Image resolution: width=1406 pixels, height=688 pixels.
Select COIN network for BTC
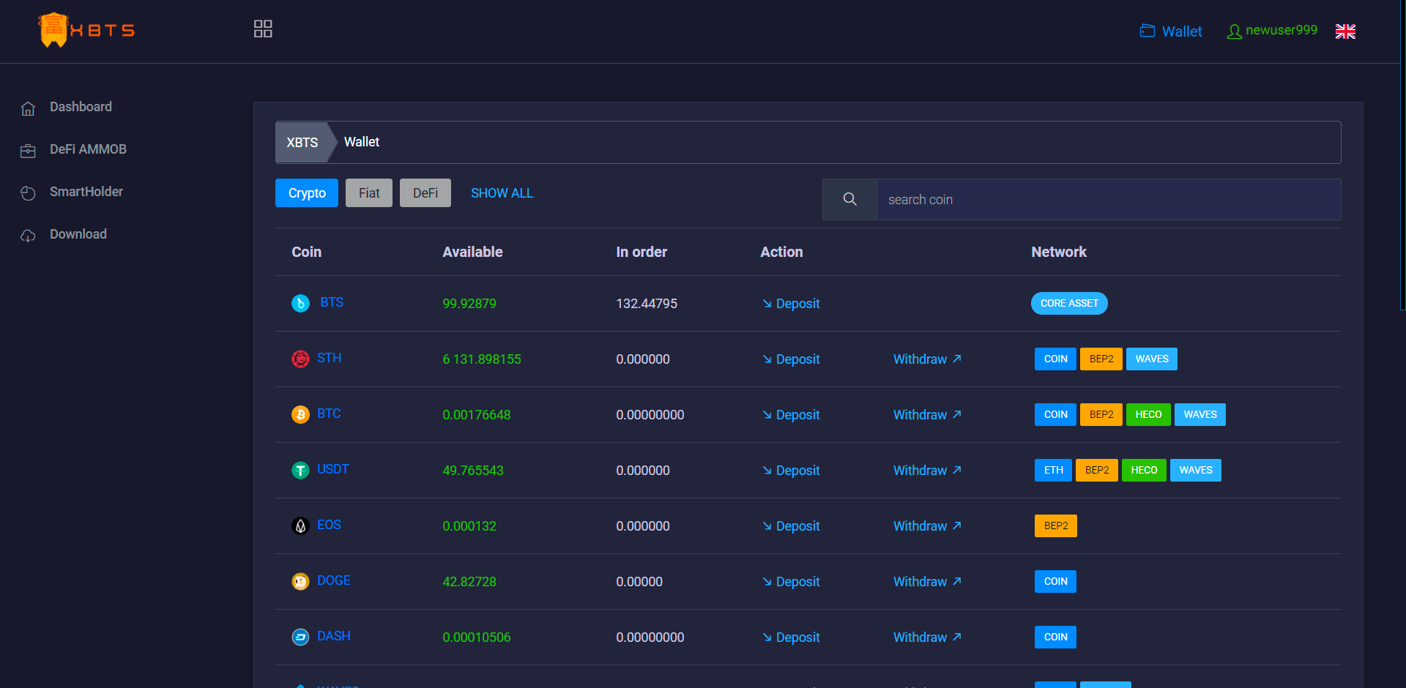pyautogui.click(x=1055, y=414)
